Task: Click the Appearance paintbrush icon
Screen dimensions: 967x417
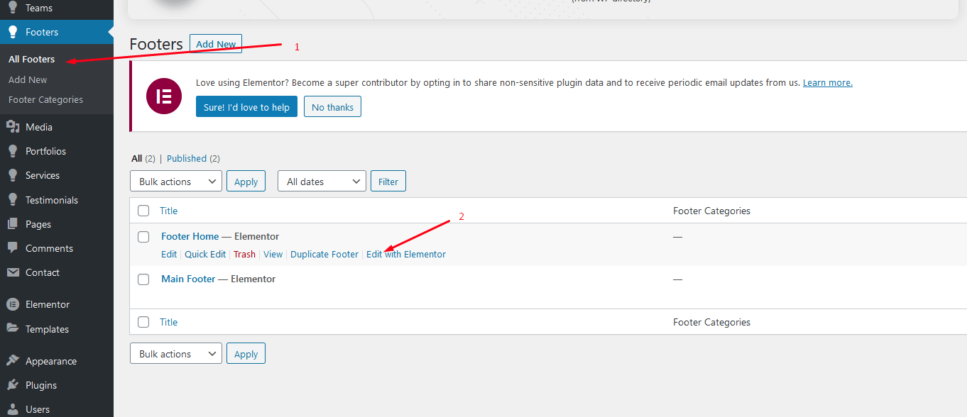Action: [x=12, y=361]
